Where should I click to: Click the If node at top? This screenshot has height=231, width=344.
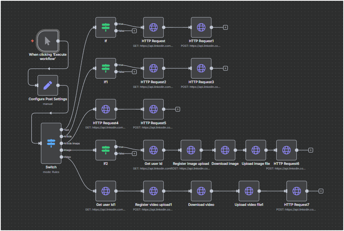pyautogui.click(x=106, y=27)
